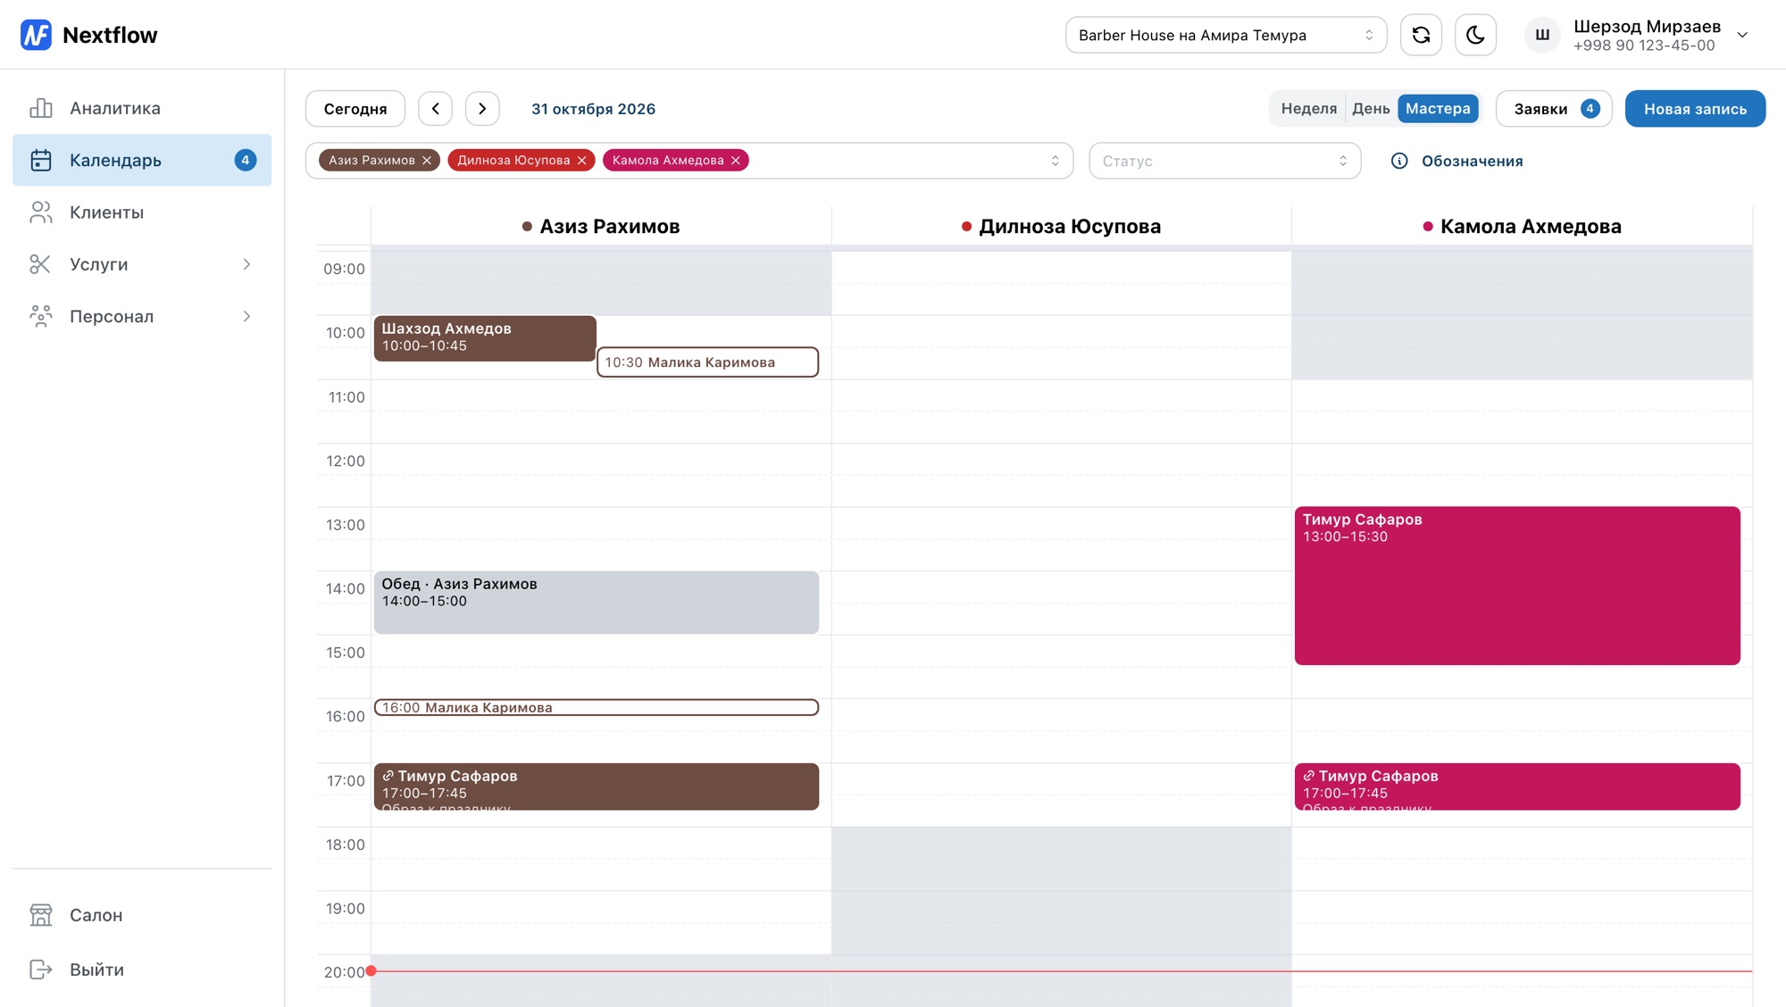Remove the Азиз Рахимов filter chip
Image resolution: width=1786 pixels, height=1007 pixels.
pyautogui.click(x=427, y=161)
